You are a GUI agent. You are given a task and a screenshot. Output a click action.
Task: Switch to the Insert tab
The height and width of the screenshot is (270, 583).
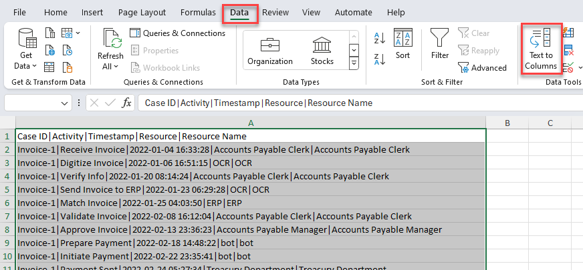[92, 12]
